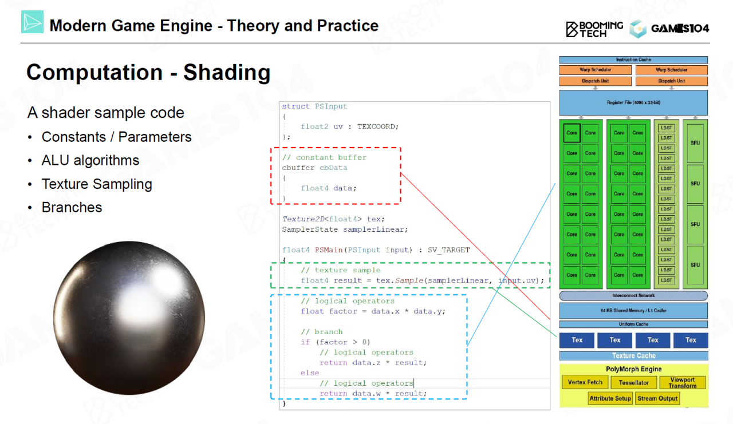Select the left Warp Scheduler block
The height and width of the screenshot is (424, 733).
click(x=595, y=70)
